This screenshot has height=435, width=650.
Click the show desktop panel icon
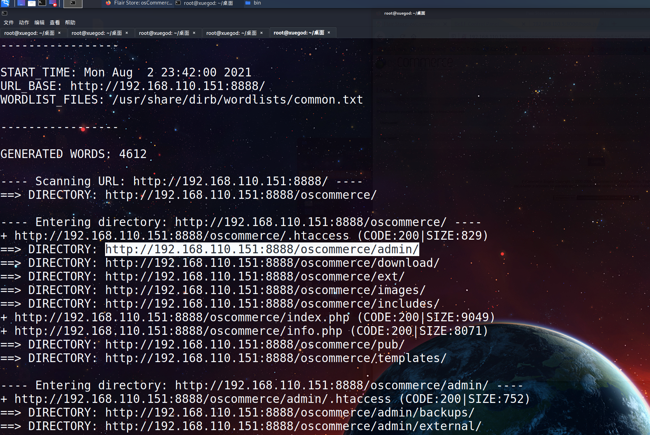pos(21,3)
